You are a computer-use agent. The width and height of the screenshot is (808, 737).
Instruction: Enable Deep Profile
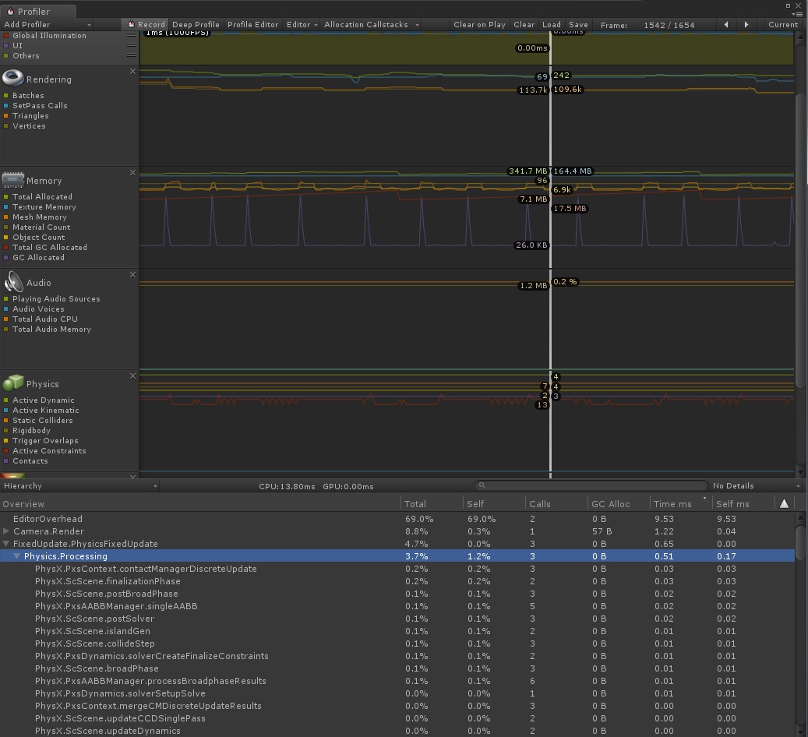click(x=195, y=24)
